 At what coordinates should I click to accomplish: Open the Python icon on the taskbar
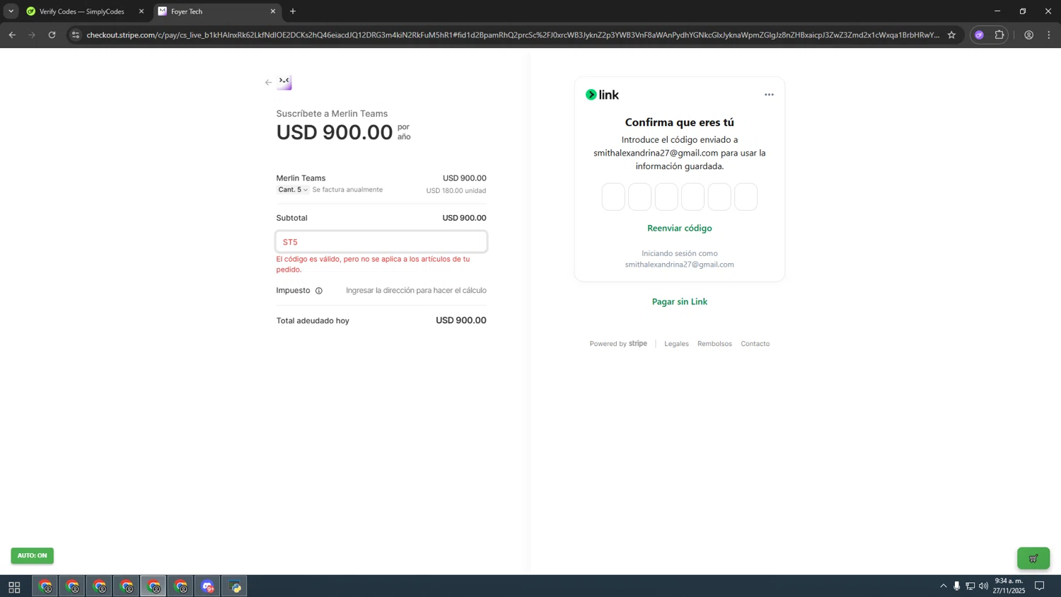[235, 586]
